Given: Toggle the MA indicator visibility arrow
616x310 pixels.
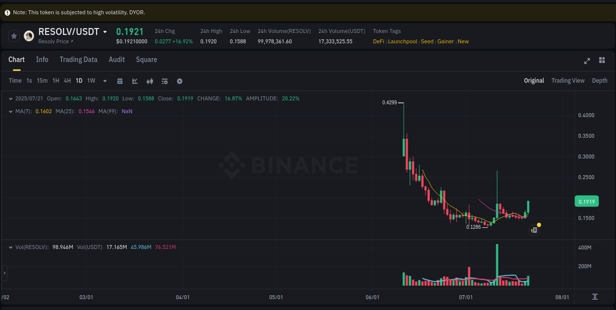Looking at the screenshot, I should [10, 111].
